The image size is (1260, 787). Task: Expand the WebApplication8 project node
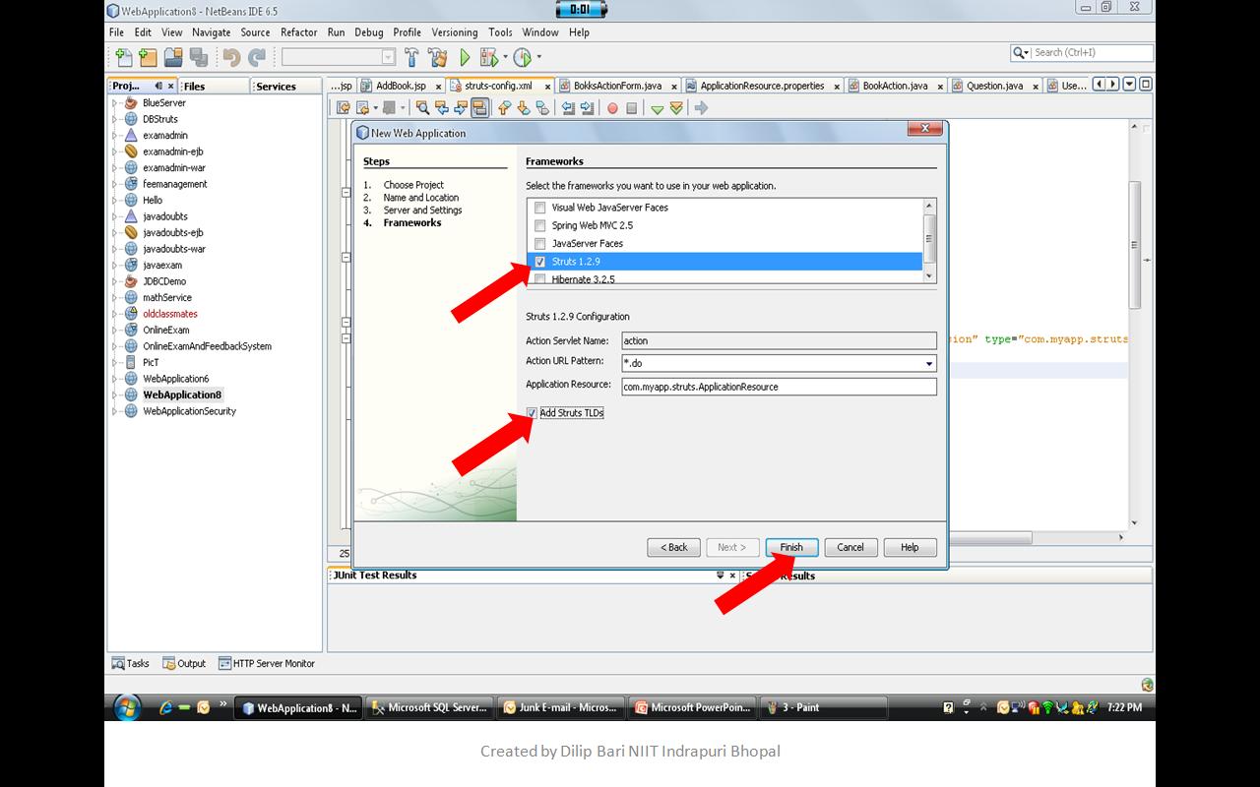pos(113,393)
